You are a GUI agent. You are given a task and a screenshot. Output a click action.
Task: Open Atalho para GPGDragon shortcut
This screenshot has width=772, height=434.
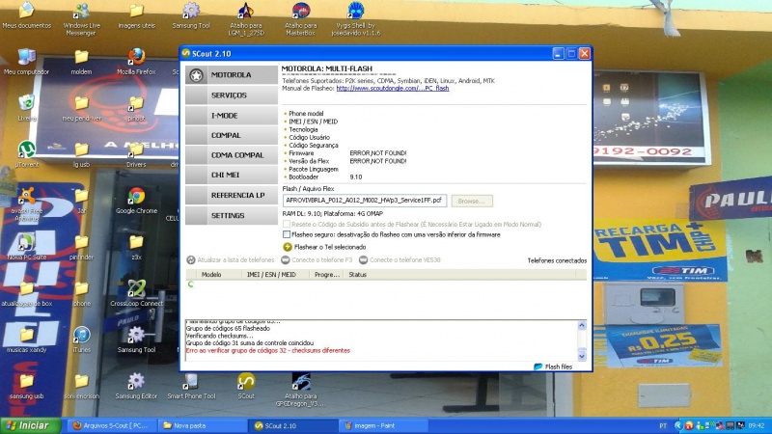coord(300,390)
